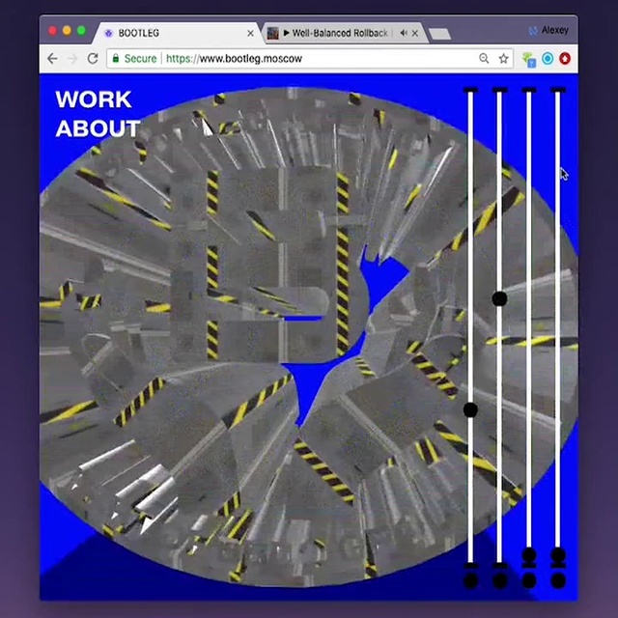
Task: Click the second vertical slider's handle
Action: tap(499, 299)
